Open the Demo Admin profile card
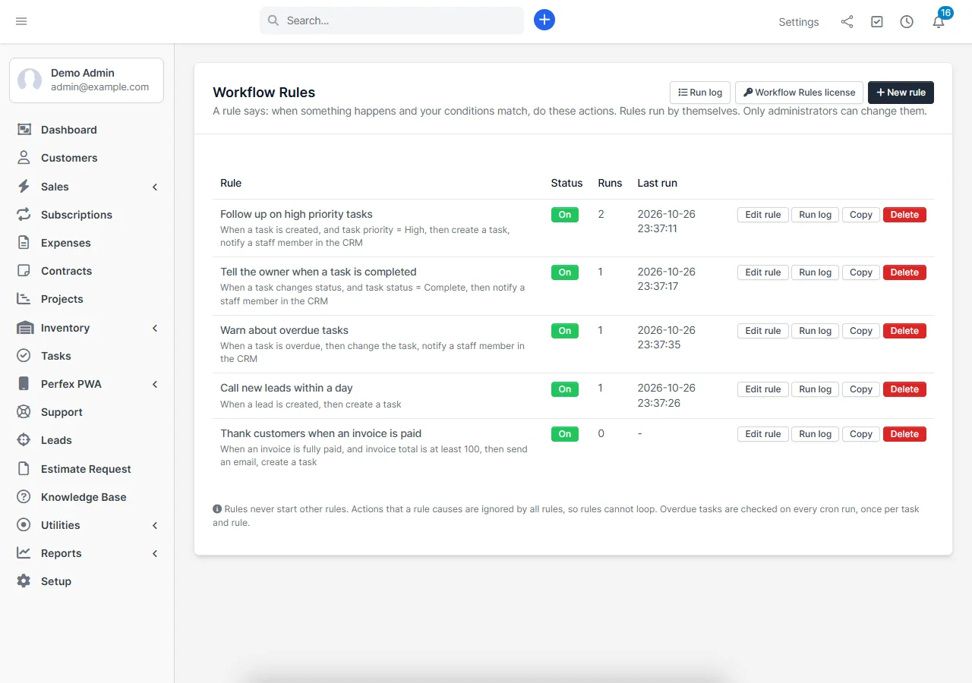This screenshot has width=972, height=683. 87,80
